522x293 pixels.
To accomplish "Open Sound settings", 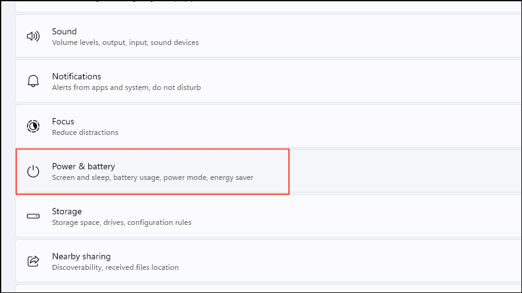I will point(268,36).
